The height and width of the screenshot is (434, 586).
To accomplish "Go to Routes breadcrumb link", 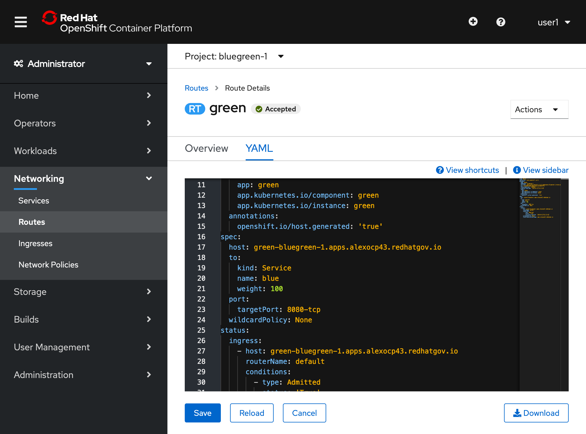I will pyautogui.click(x=196, y=88).
